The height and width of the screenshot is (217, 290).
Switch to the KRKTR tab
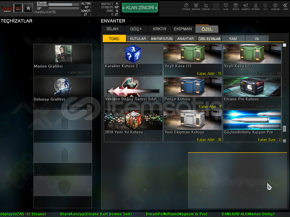[x=159, y=29]
